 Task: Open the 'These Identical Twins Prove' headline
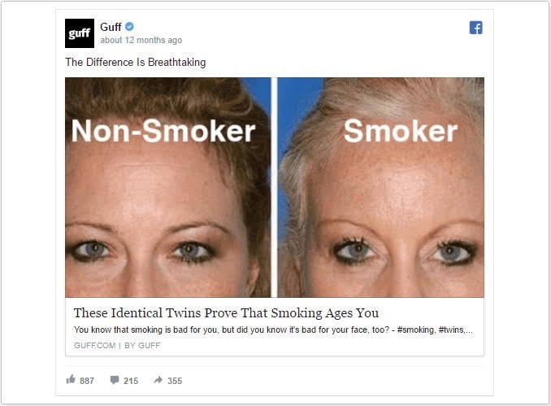(x=226, y=312)
